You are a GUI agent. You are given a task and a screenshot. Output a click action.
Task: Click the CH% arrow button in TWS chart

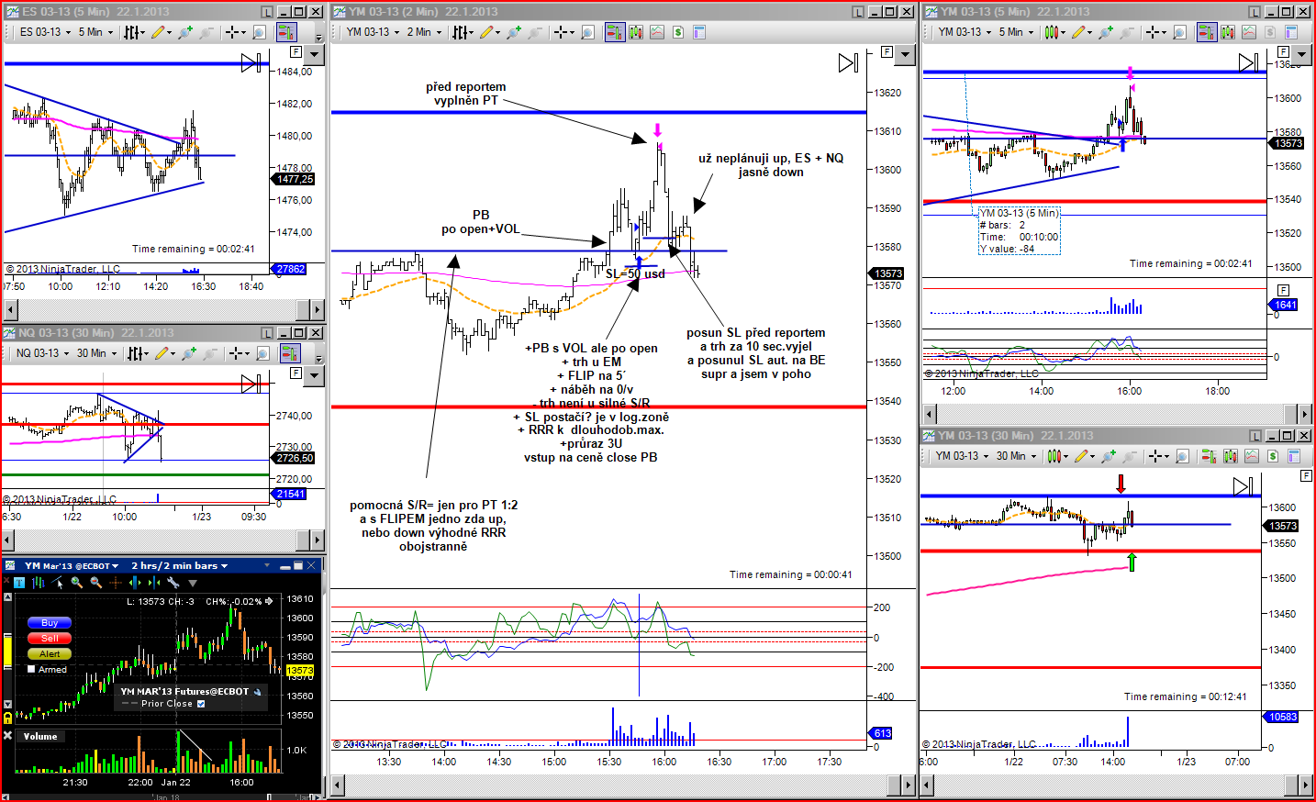269,602
